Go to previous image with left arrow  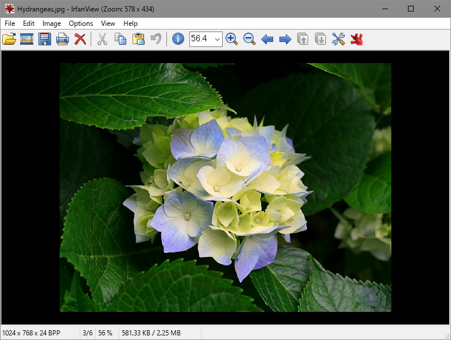coord(267,39)
